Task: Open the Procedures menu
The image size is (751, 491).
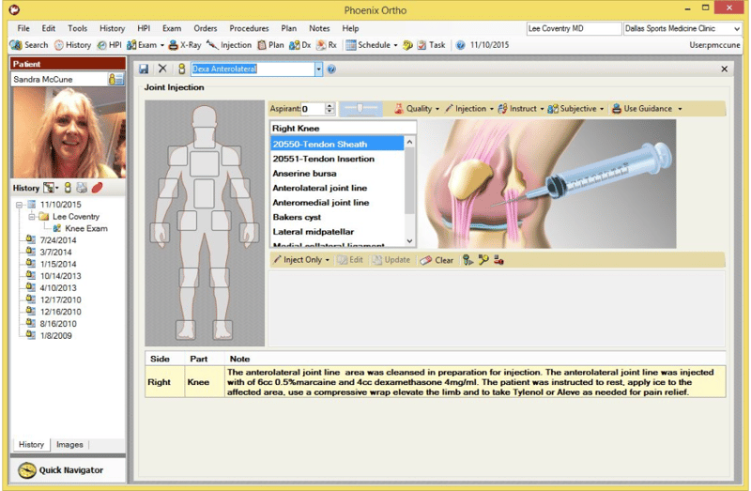Action: click(250, 28)
